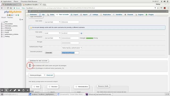
Task: Open the Engines tab
Action: click(x=139, y=15)
